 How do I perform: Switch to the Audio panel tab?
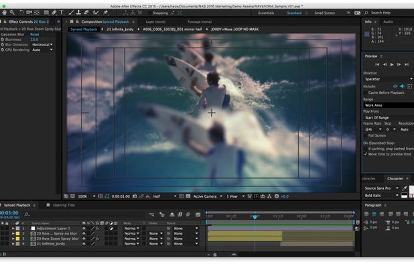[x=388, y=21]
